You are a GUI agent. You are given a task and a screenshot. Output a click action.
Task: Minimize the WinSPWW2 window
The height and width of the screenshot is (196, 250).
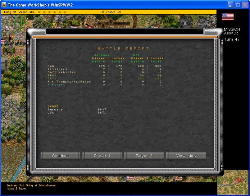(231, 5)
